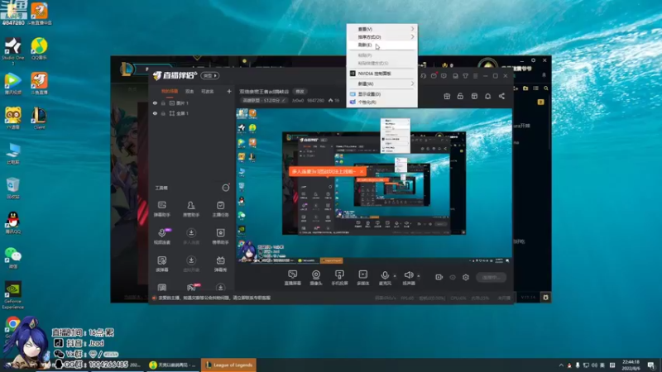The image size is (662, 372).
Task: Close the orange multi-player PK notification banner
Action: click(x=362, y=172)
